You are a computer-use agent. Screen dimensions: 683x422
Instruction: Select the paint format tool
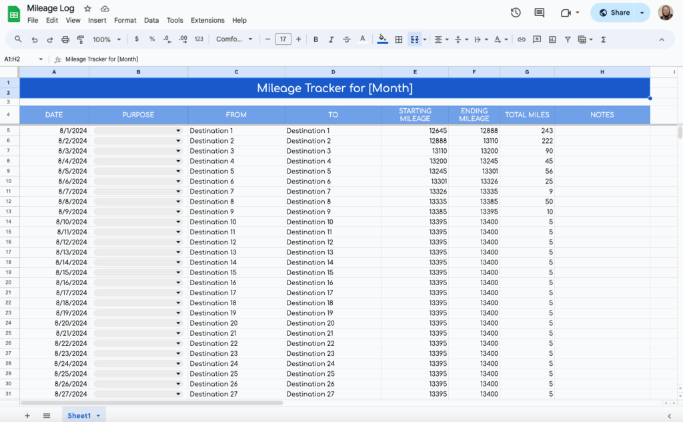[x=80, y=39]
